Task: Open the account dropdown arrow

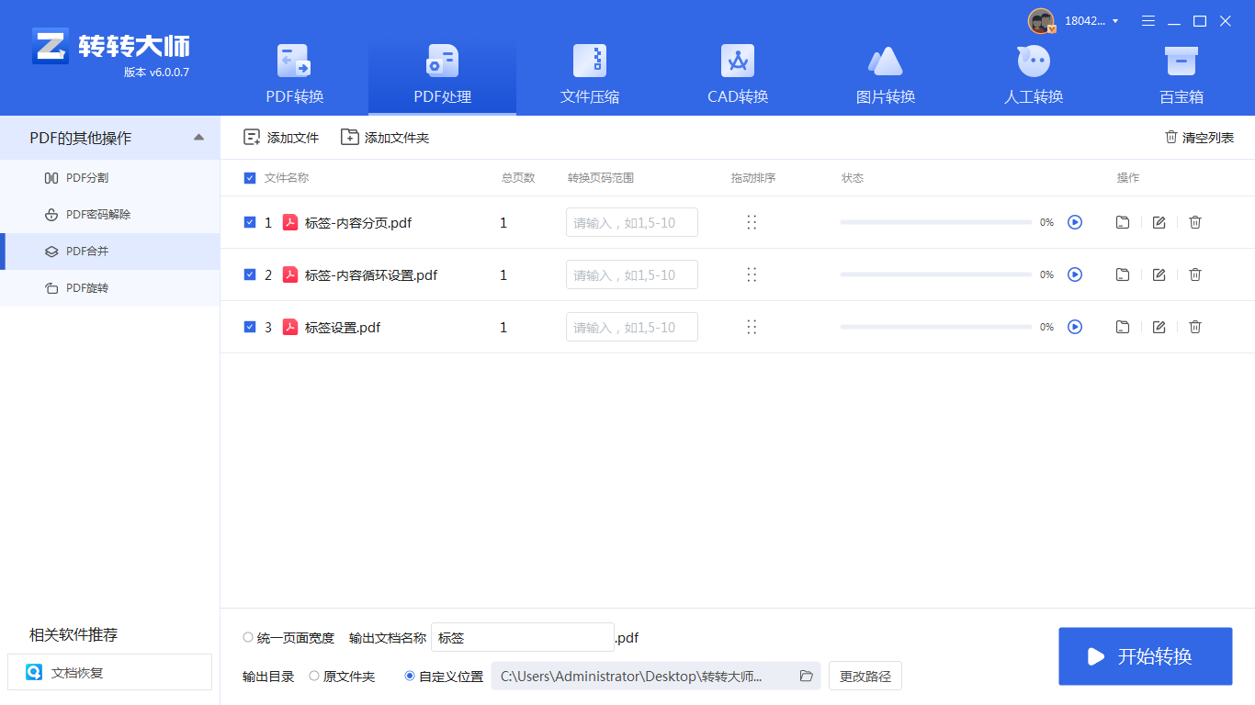Action: coord(1115,21)
